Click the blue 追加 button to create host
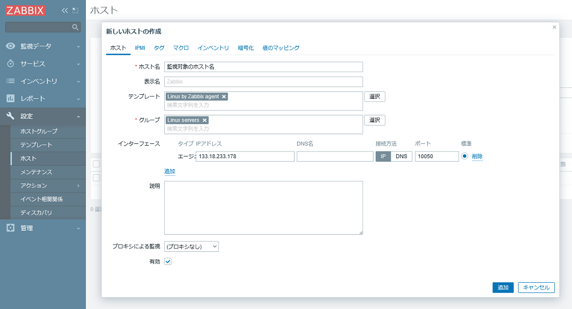Image resolution: width=572 pixels, height=309 pixels. click(503, 287)
